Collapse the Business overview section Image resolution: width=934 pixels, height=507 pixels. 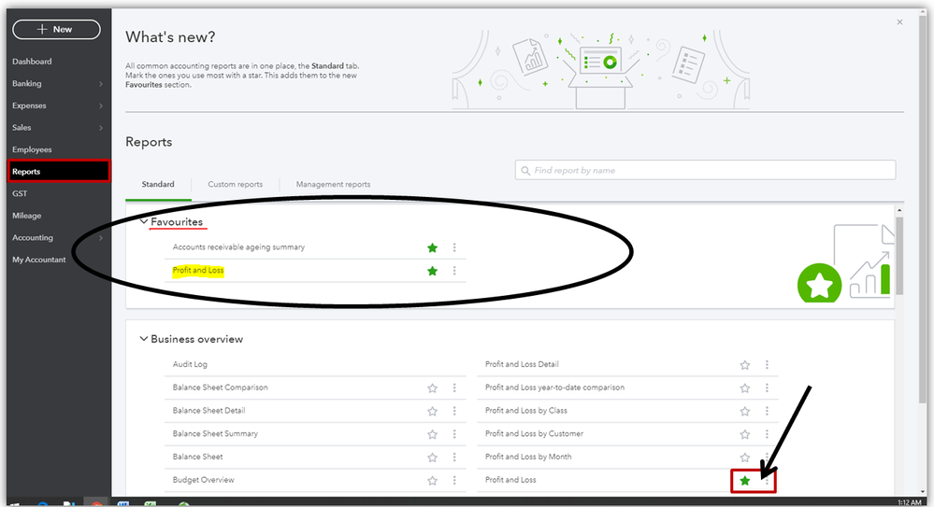[144, 339]
